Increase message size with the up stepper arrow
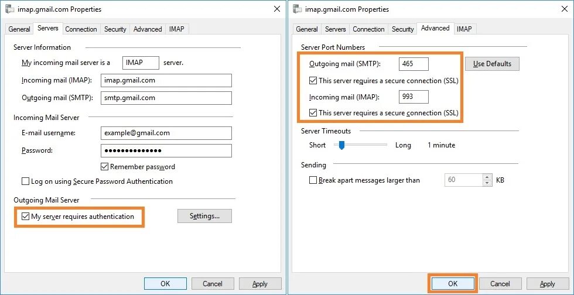The height and width of the screenshot is (295, 574). point(487,177)
